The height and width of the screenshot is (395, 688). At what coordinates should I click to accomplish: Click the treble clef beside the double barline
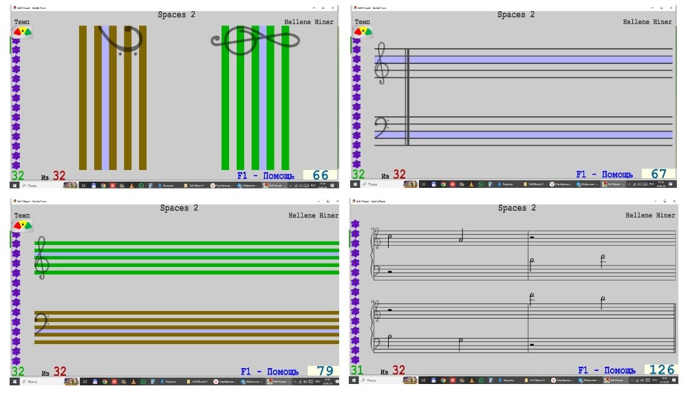pos(380,63)
